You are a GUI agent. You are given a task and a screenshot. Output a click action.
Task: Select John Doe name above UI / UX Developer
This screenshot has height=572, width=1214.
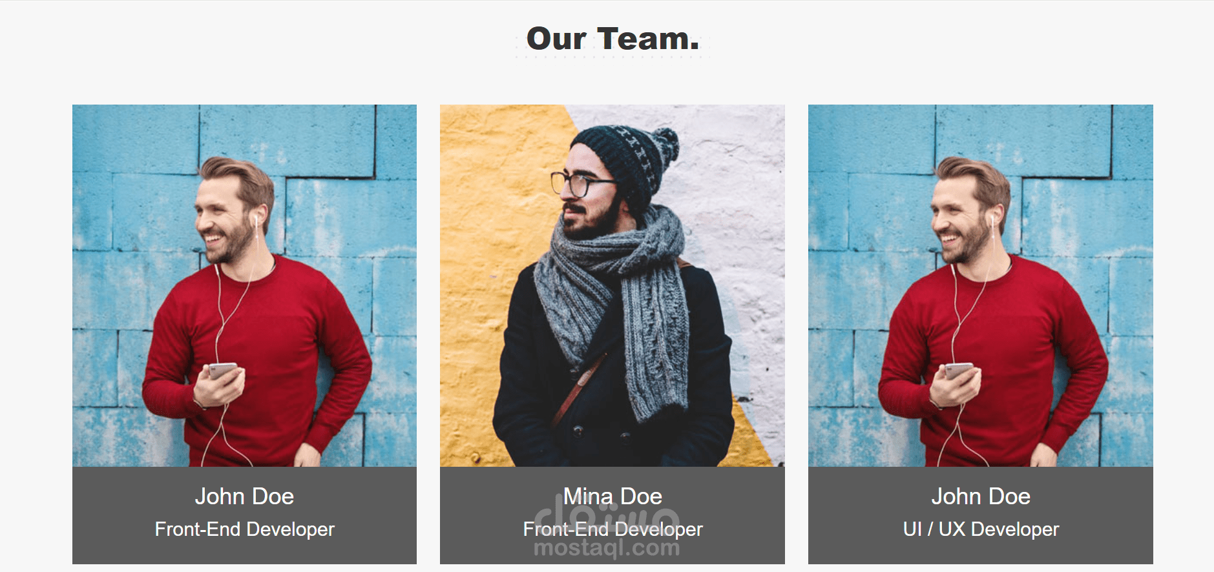click(981, 496)
